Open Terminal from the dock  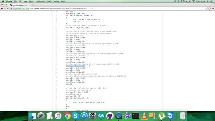tap(136, 116)
